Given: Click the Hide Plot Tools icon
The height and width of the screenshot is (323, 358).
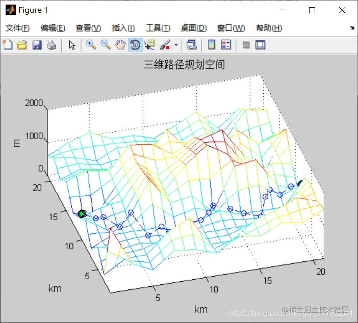Looking at the screenshot, I should (246, 45).
